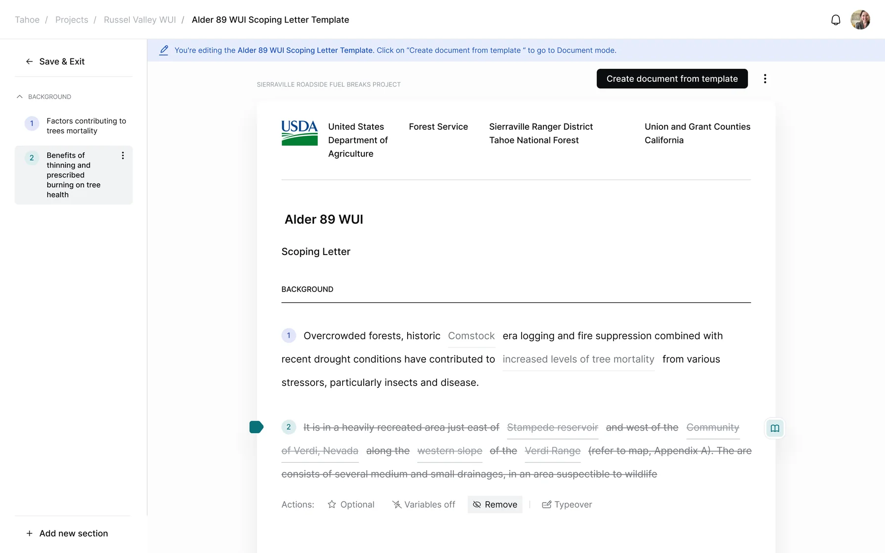Click the Verdi Range variable
This screenshot has width=885, height=553.
[x=553, y=451]
